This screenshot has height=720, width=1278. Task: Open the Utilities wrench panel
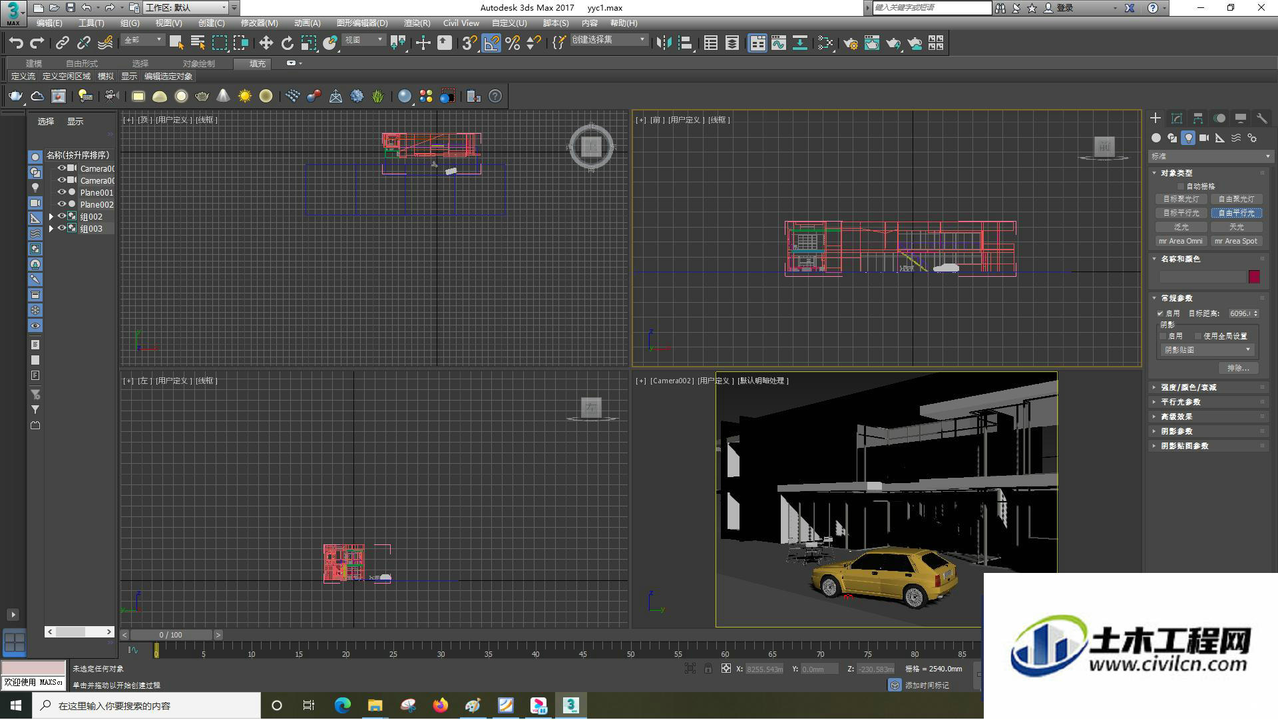tap(1261, 118)
